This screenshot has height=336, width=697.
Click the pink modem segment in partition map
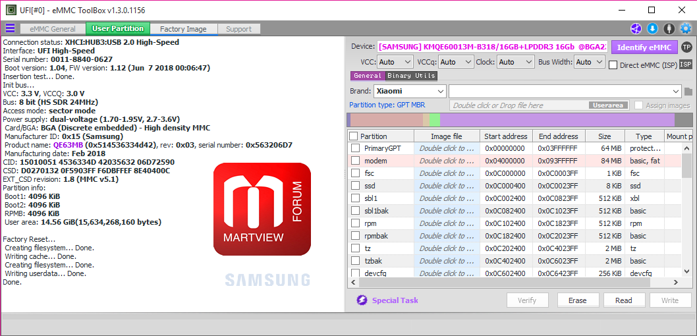point(386,120)
